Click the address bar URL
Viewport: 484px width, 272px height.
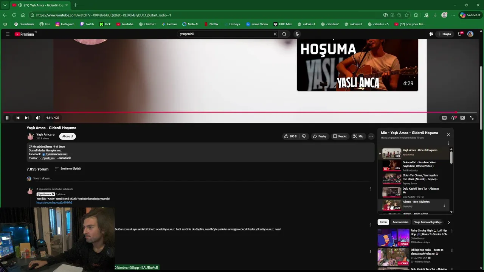(104, 15)
